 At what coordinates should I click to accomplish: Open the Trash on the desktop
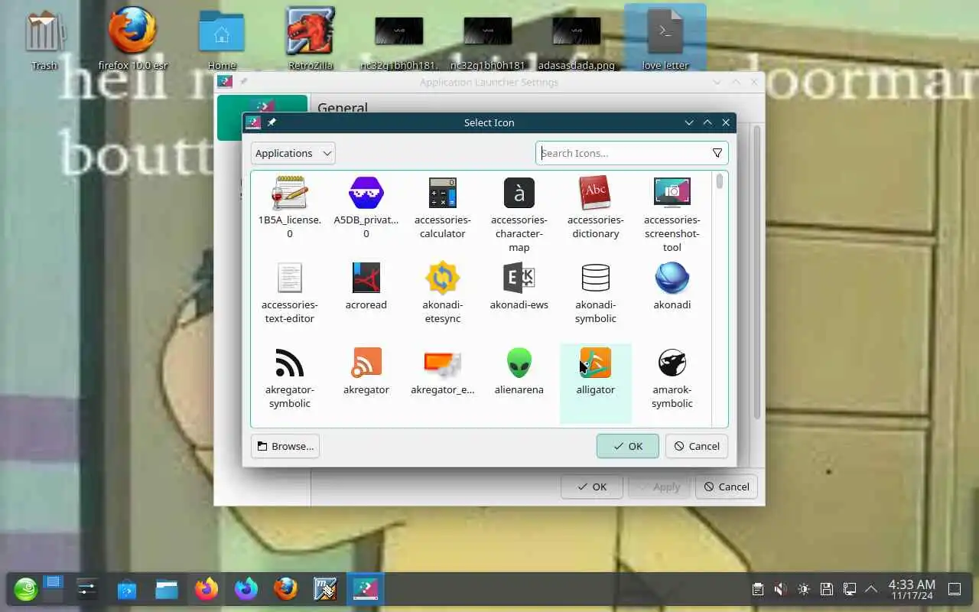click(44, 39)
